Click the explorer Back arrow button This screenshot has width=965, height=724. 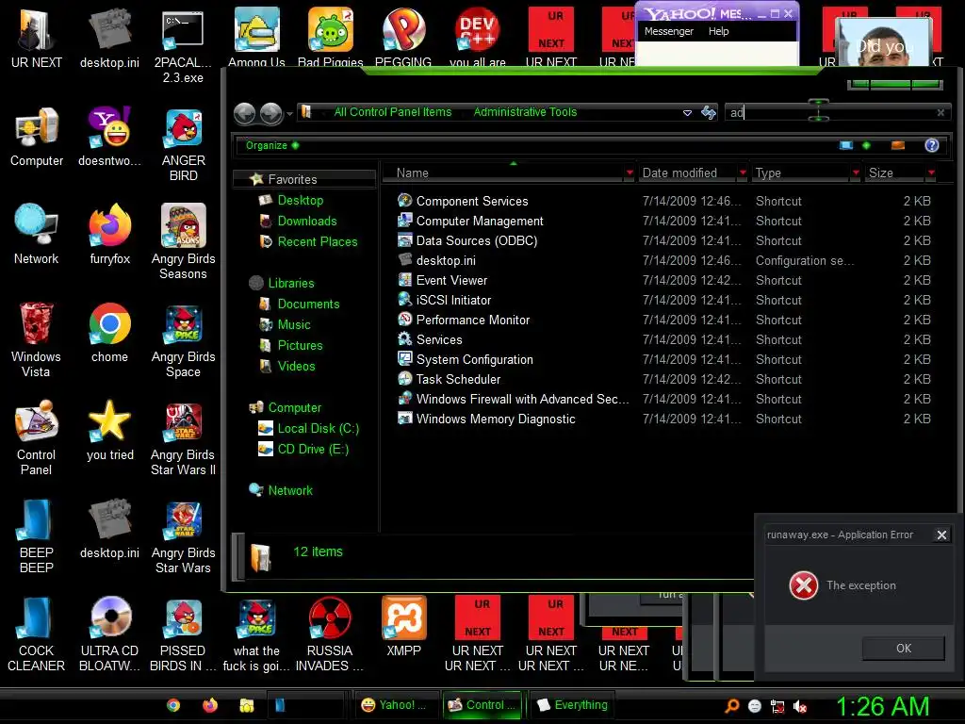244,113
